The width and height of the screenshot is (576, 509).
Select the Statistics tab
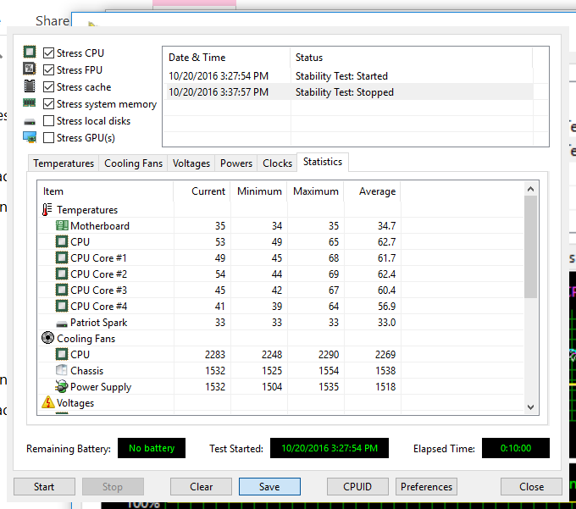[x=323, y=162]
